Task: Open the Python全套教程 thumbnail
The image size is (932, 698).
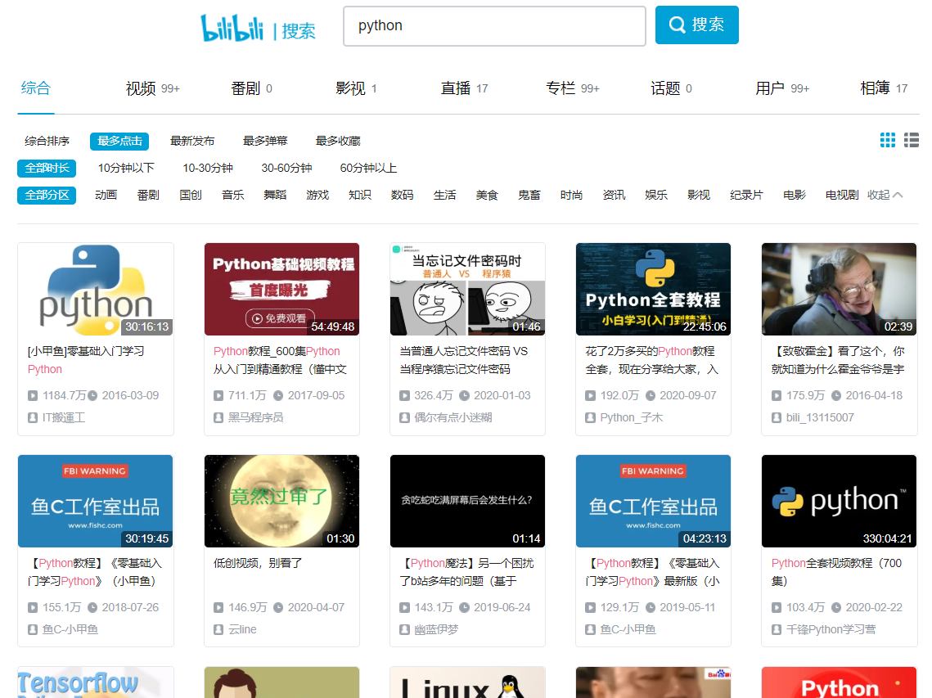Action: tap(653, 289)
